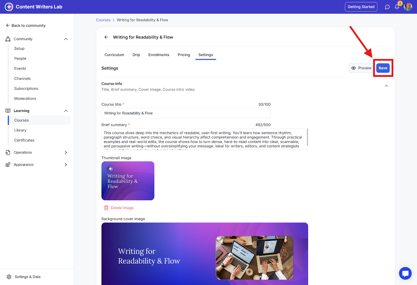
Task: Click the trash icon for Delete image
Action: pyautogui.click(x=106, y=208)
